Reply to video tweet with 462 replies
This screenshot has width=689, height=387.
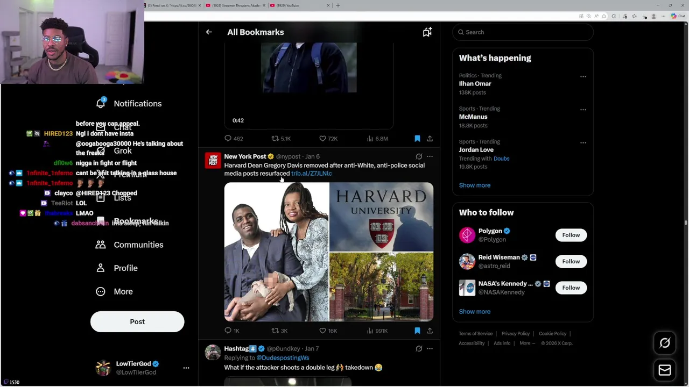point(234,139)
